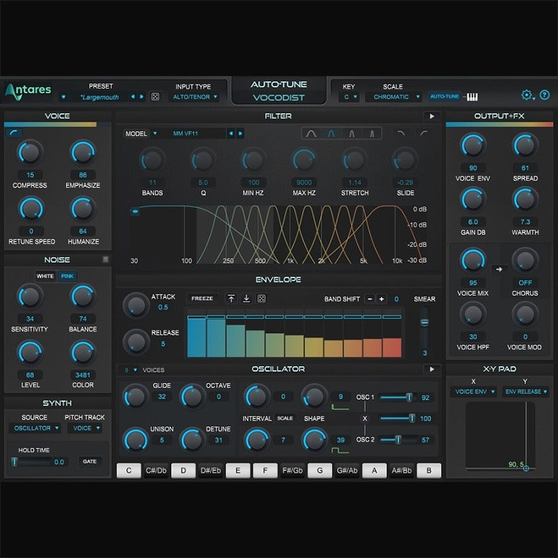
Task: Open synth SOURCE Oscillator dropdown
Action: (36, 428)
